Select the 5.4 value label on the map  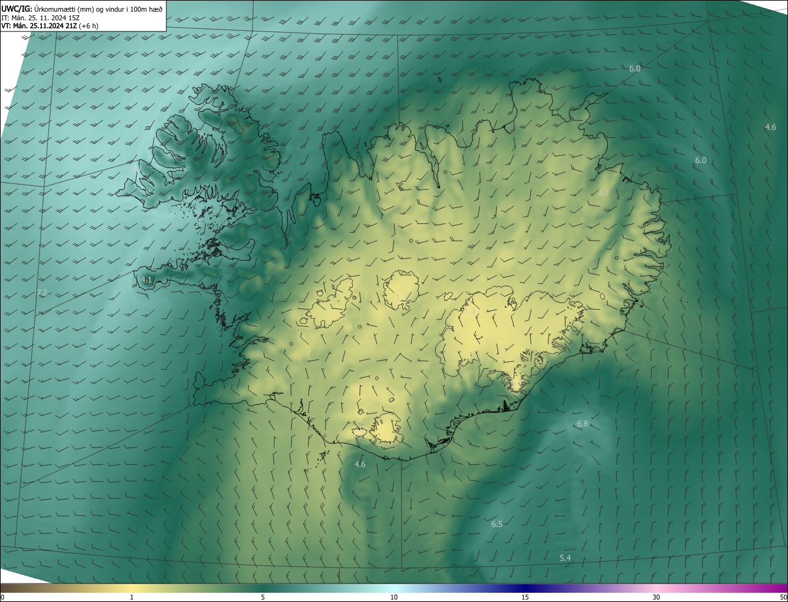point(565,558)
